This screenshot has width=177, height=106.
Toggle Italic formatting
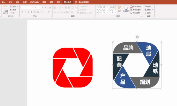click(x=25, y=12)
